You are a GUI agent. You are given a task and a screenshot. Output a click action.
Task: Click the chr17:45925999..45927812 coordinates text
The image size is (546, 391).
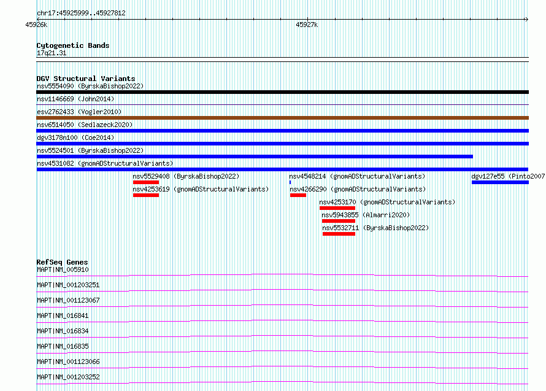81,14
